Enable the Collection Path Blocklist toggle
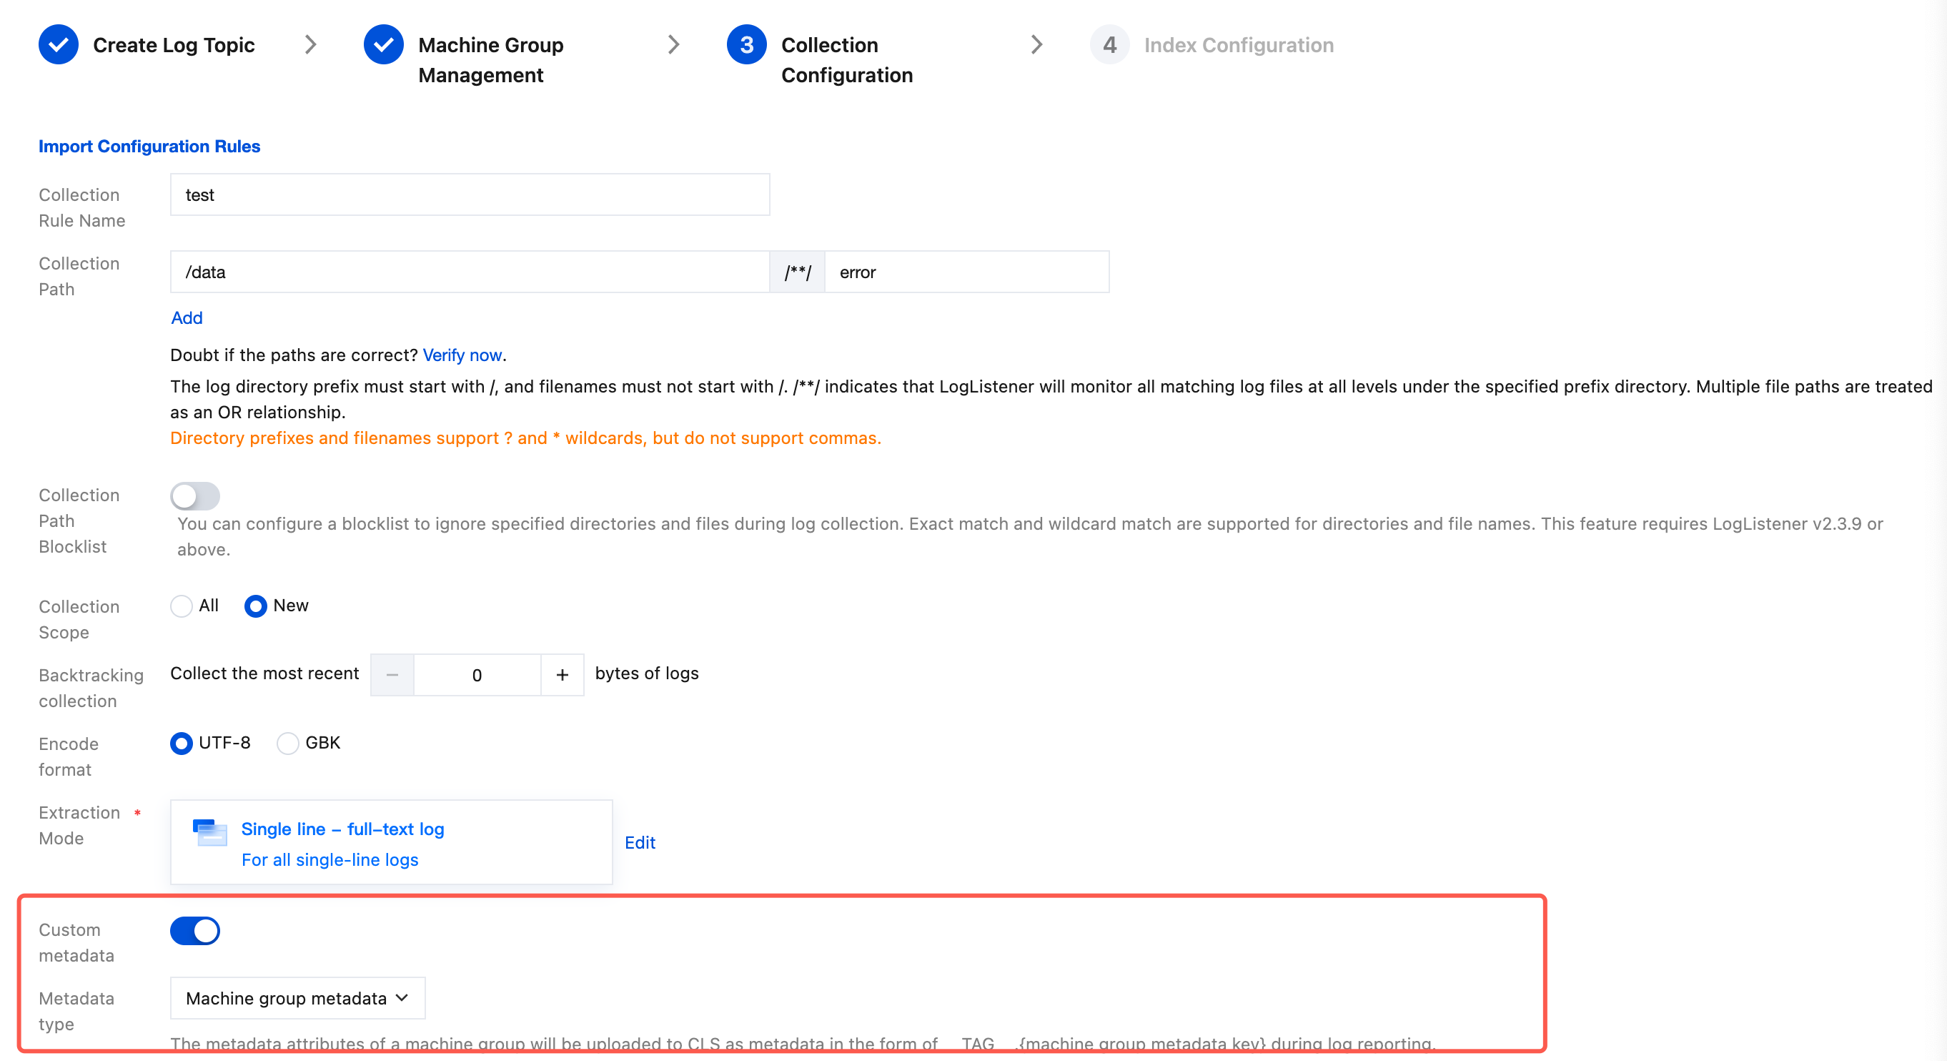Viewport: 1947px width, 1061px height. pos(194,496)
